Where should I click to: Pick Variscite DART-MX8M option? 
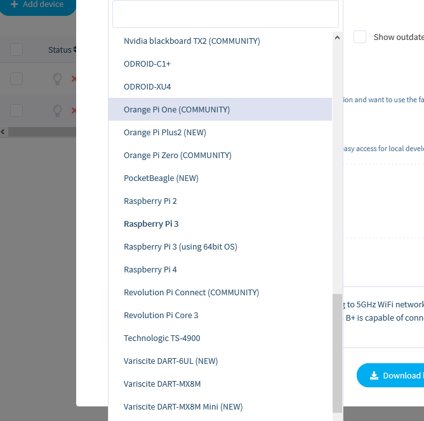click(220, 384)
